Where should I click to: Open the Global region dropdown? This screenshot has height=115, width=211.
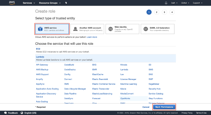185,3
